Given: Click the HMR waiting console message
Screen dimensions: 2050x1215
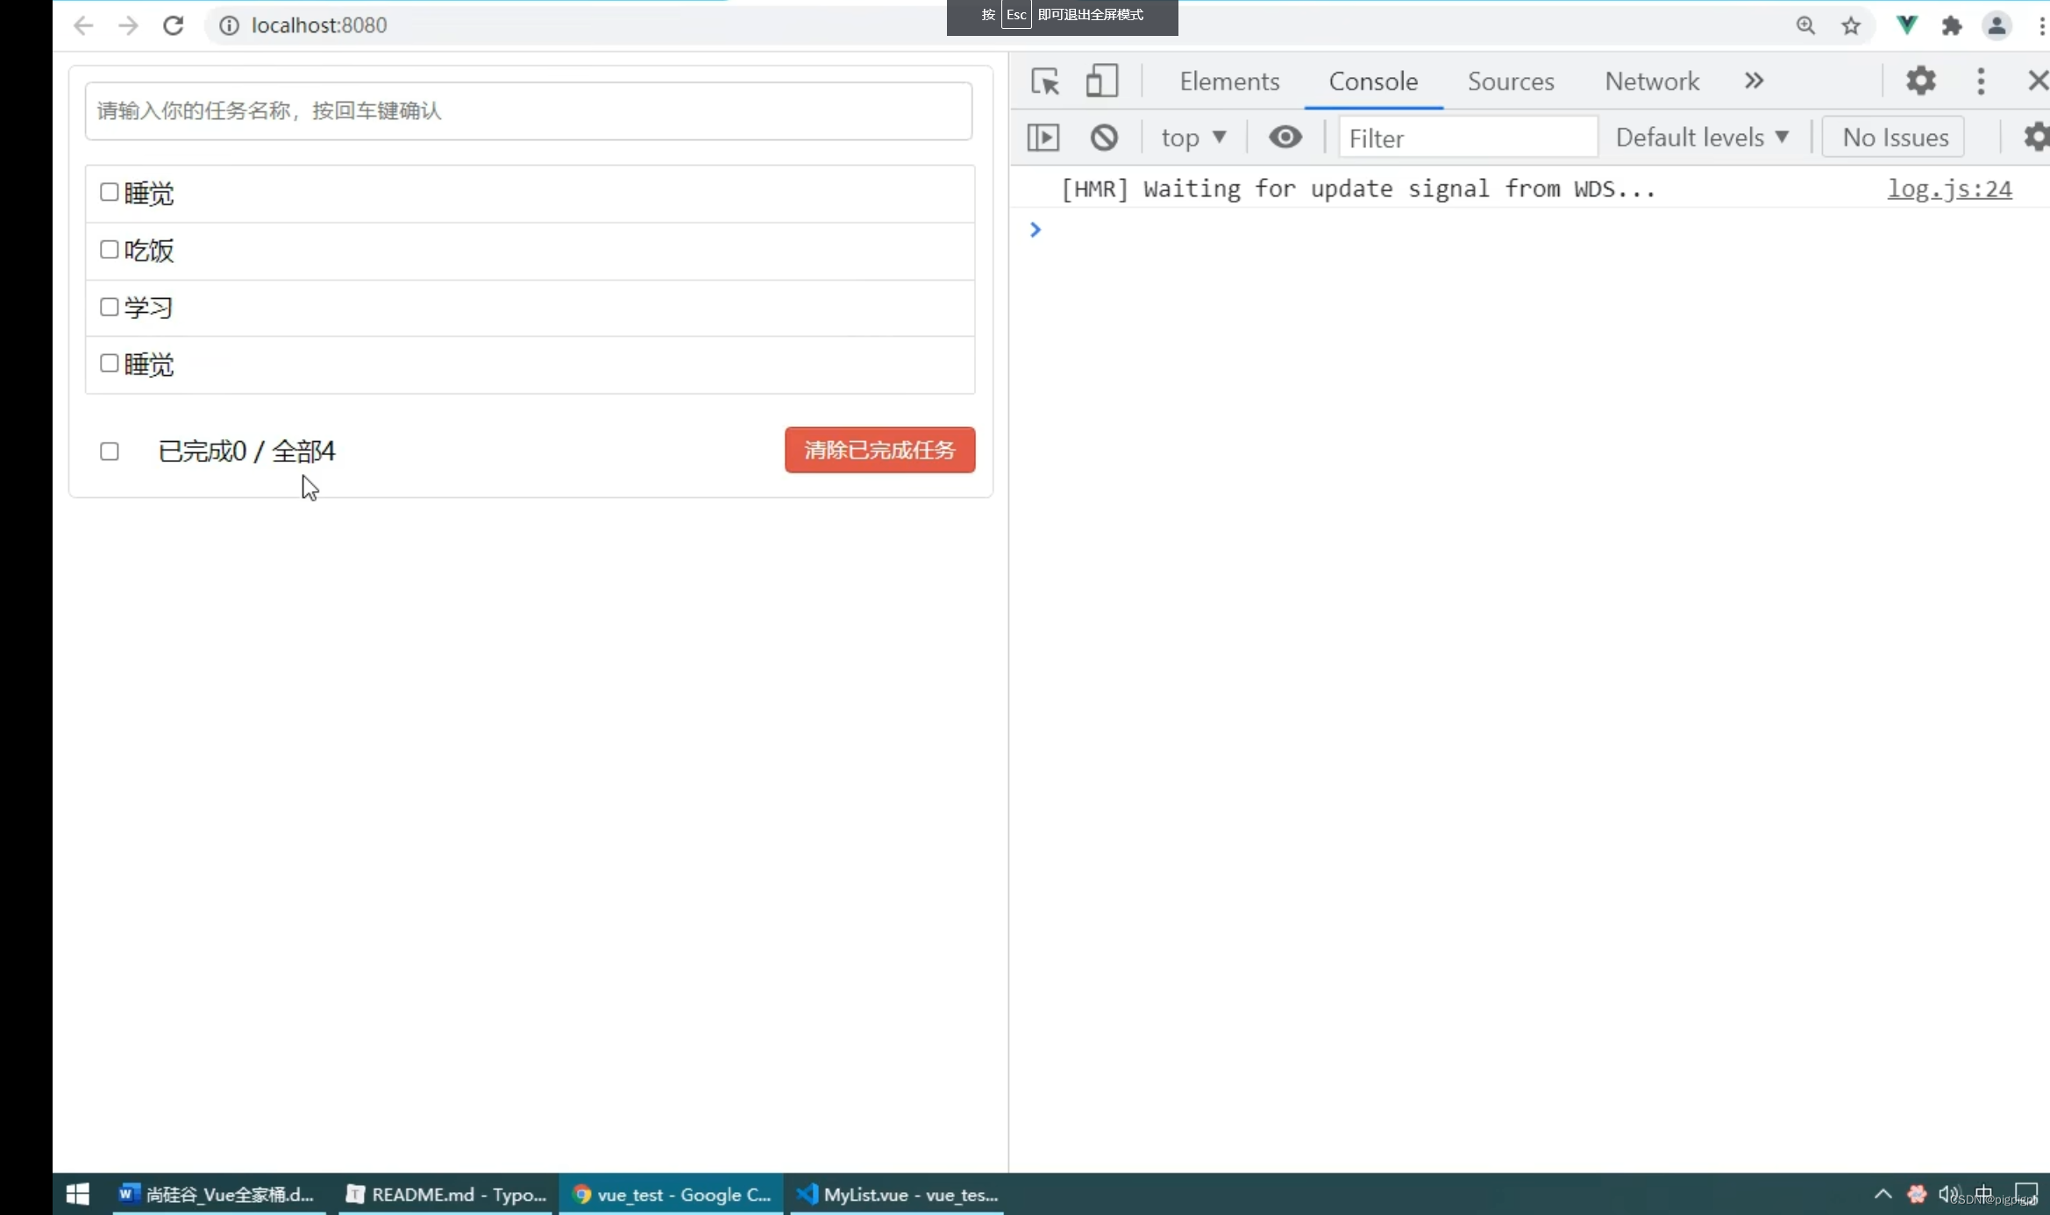Looking at the screenshot, I should click(x=1358, y=188).
